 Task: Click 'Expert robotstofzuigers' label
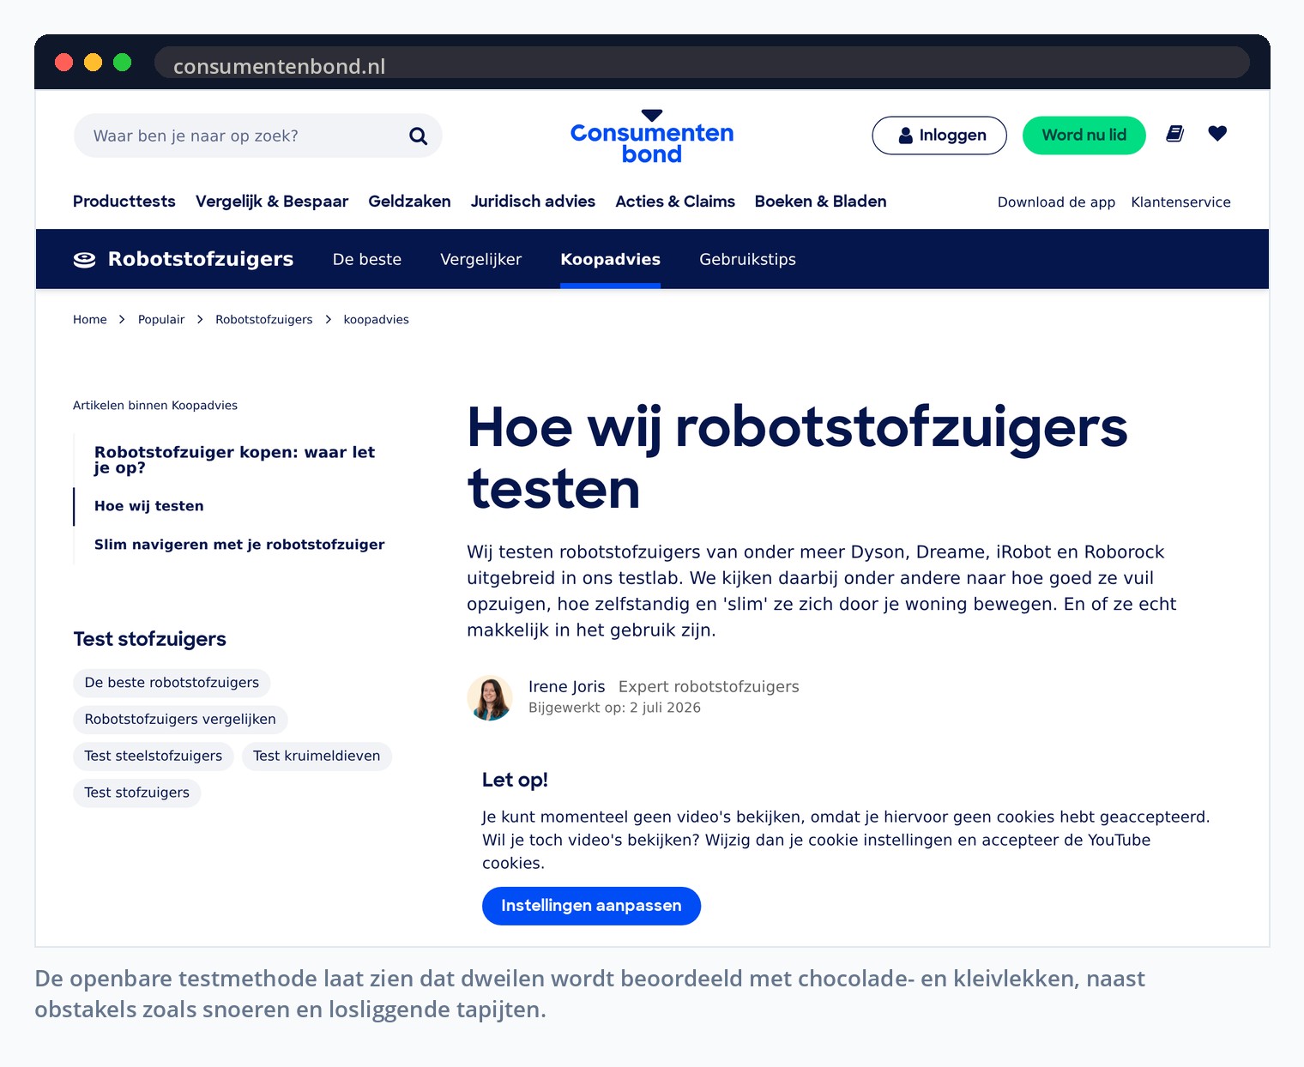click(x=709, y=686)
